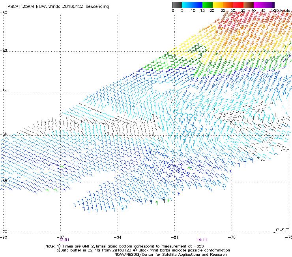Screen dimensions: 292x257
Task: Click the green 15-20 knots legend segment
Action: (x=208, y=5)
